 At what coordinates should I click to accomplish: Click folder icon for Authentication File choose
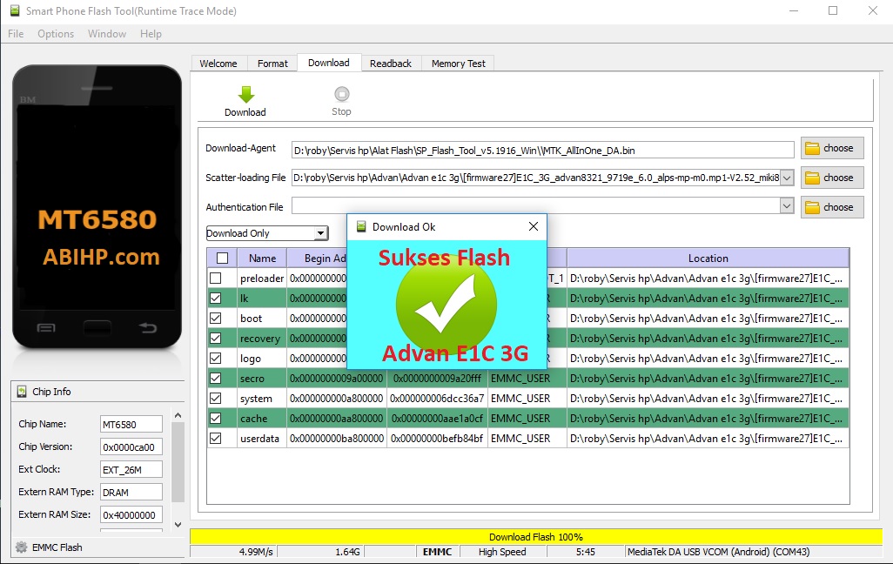click(x=811, y=207)
